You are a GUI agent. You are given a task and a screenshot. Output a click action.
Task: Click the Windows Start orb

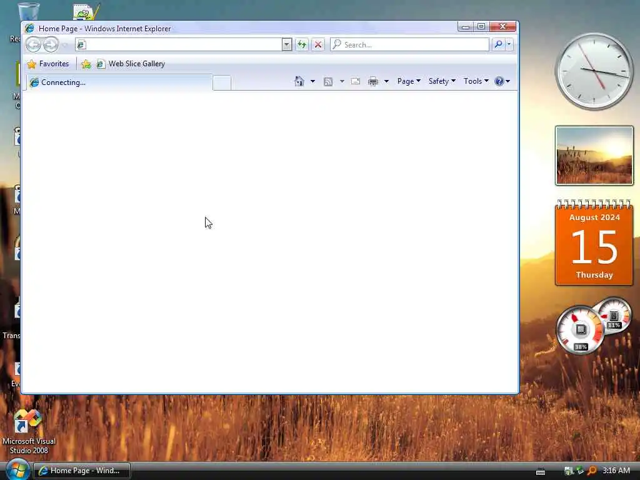coord(17,470)
